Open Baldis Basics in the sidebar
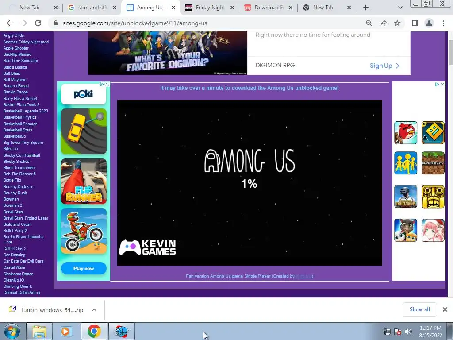The width and height of the screenshot is (453, 340). click(15, 67)
